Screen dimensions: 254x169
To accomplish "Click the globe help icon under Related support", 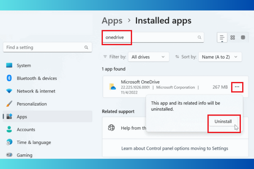I will pos(111,128).
